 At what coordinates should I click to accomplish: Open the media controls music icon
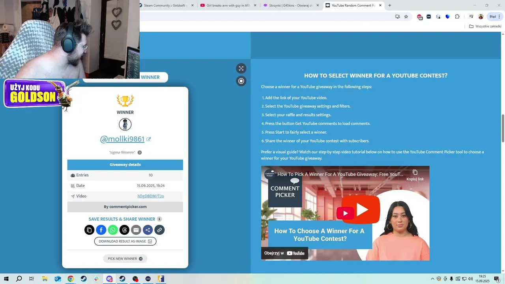point(471,17)
